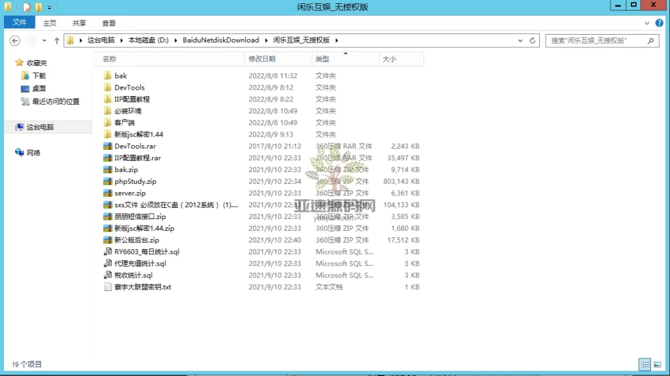The image size is (670, 376).
Task: Sort by the 类型 column header
Action: click(x=345, y=59)
